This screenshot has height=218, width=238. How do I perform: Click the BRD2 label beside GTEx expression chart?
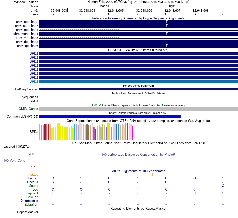click(x=34, y=132)
